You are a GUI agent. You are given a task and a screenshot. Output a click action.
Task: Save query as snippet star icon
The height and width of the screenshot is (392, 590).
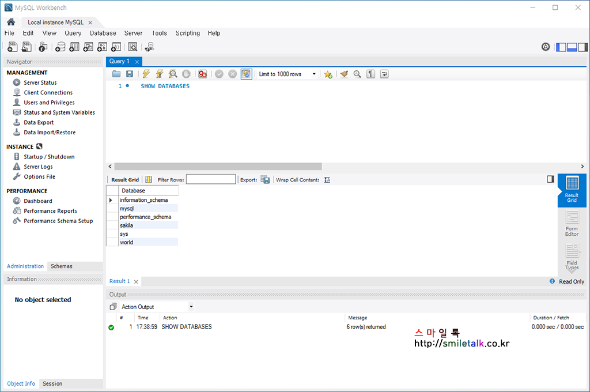pos(328,74)
